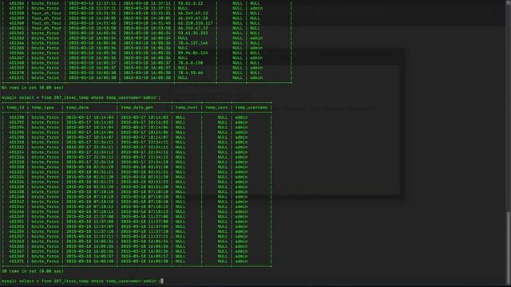The width and height of the screenshot is (511, 287).
Task: Click row ID 451290
Action: point(17,117)
